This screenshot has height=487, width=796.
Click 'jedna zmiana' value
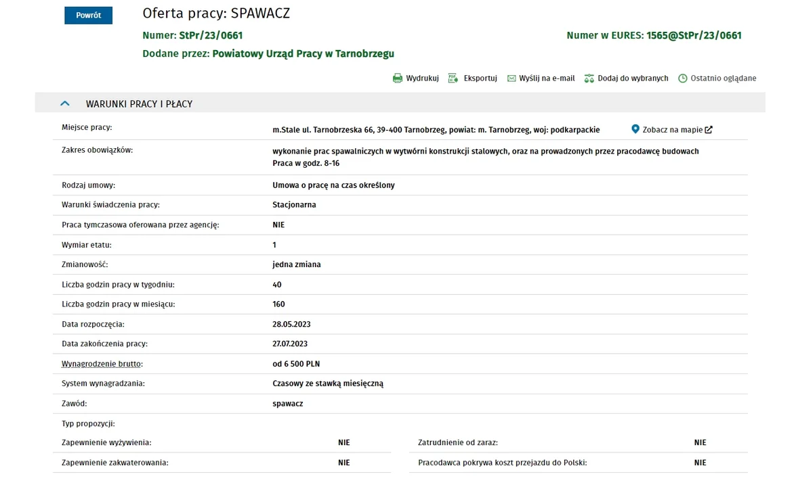pyautogui.click(x=297, y=264)
